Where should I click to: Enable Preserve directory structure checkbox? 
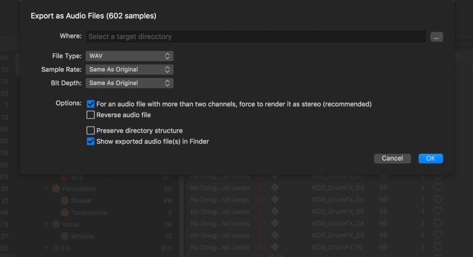[91, 131]
